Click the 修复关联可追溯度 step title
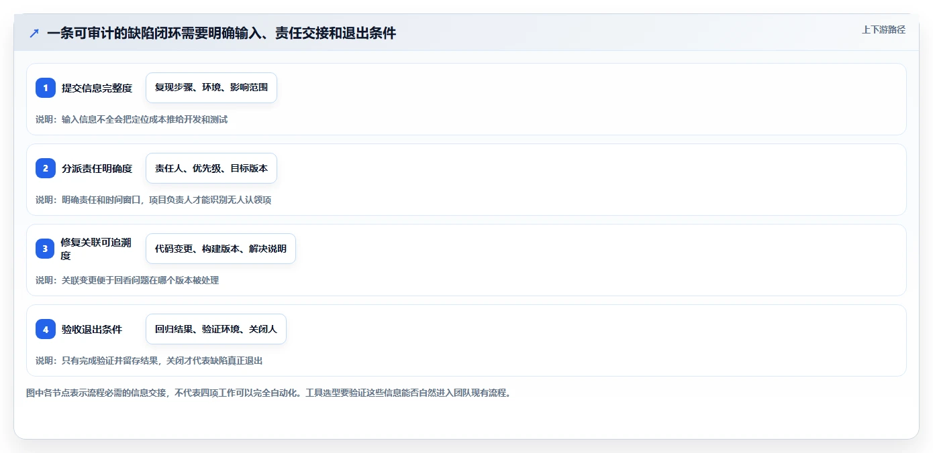933x453 pixels. 96,249
